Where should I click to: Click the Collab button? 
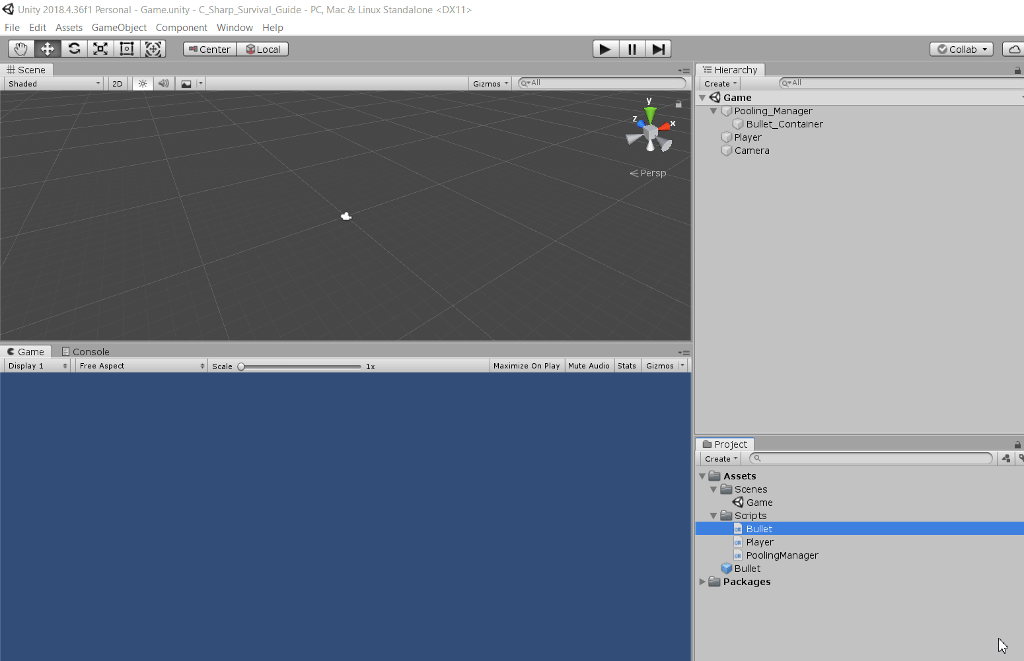coord(961,50)
